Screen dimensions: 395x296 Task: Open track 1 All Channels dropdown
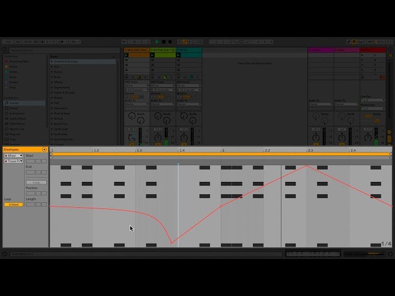pos(137,90)
